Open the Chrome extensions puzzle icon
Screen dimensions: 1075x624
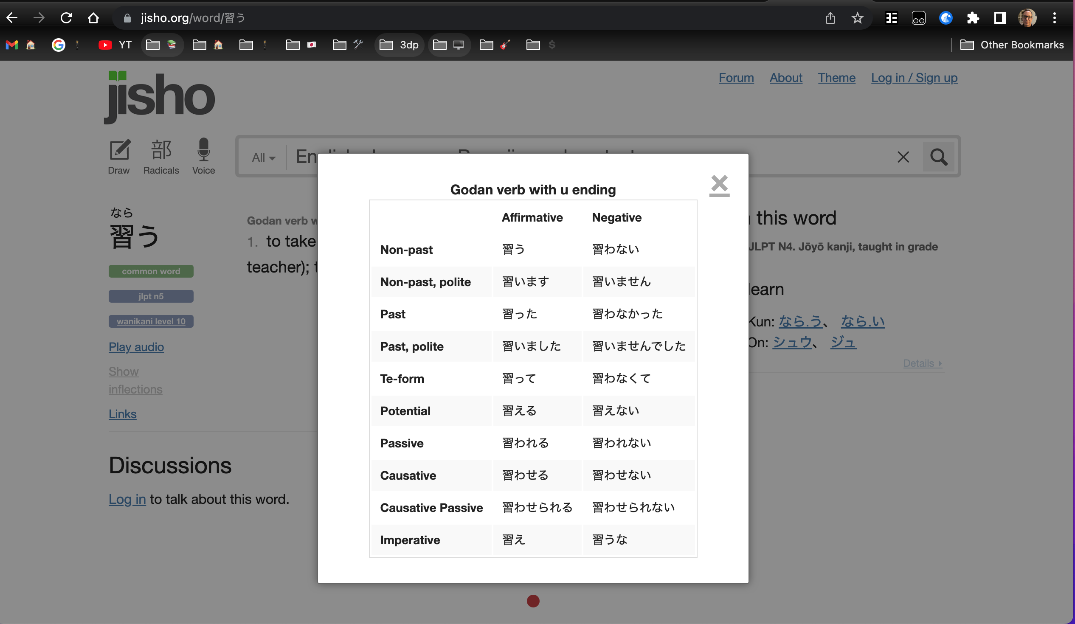click(972, 18)
